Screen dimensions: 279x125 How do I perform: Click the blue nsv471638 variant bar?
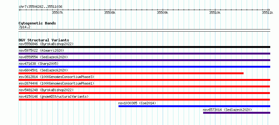pyautogui.click(x=144, y=67)
